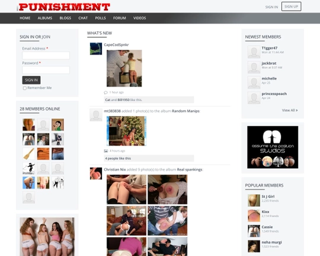Click Cat in the likes line

pyautogui.click(x=108, y=100)
